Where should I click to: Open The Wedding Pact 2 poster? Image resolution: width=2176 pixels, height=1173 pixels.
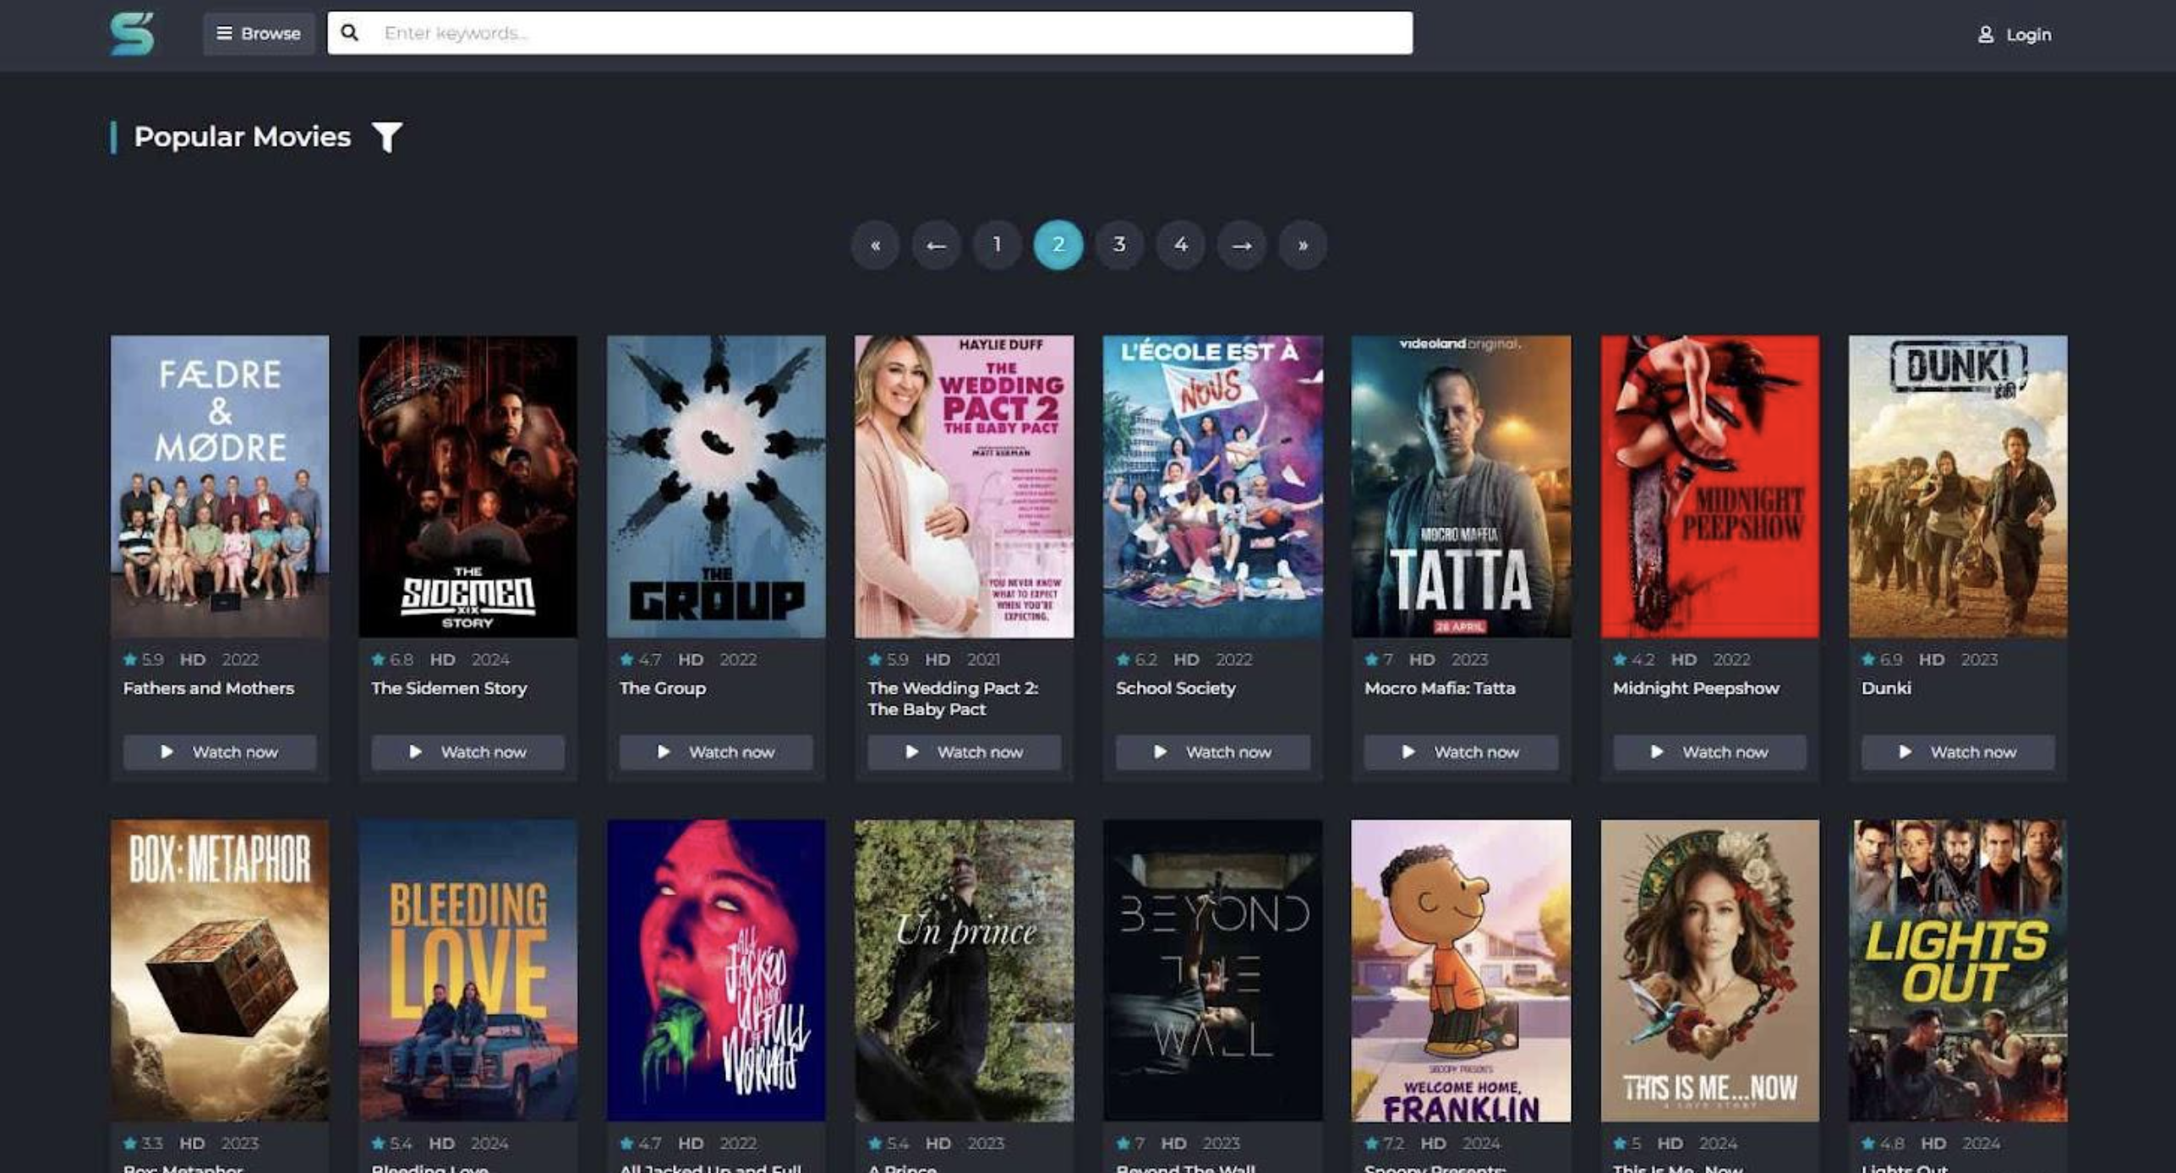pyautogui.click(x=964, y=487)
